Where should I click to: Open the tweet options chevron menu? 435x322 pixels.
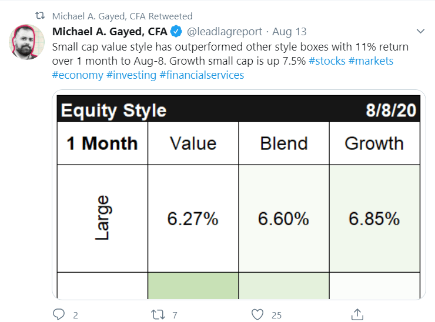click(420, 31)
